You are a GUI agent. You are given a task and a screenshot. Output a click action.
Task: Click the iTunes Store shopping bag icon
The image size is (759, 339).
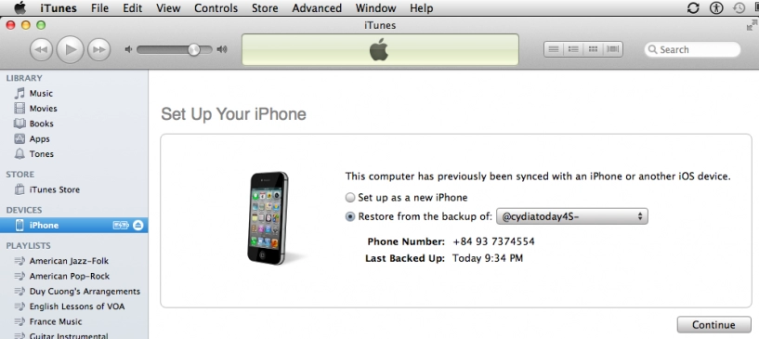tap(20, 189)
